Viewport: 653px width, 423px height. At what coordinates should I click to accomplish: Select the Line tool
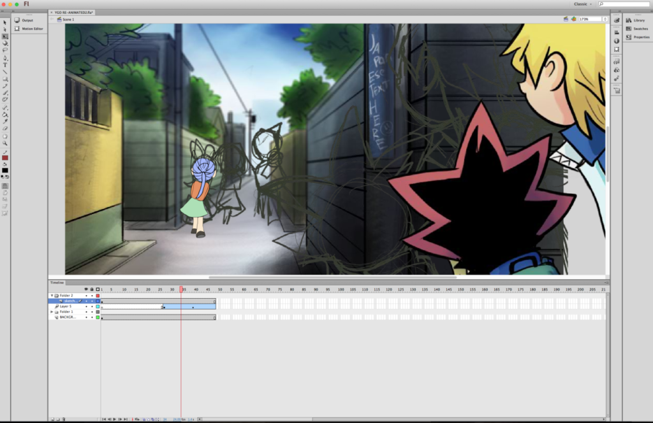5,71
